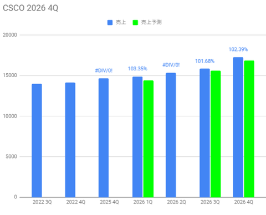Click the 5000 y-axis label

11,156
